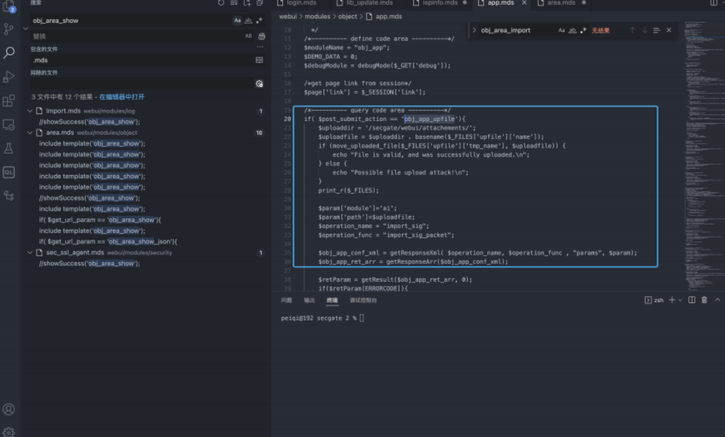
Task: Open the 输出 (Output) panel tab
Action: [x=310, y=300]
